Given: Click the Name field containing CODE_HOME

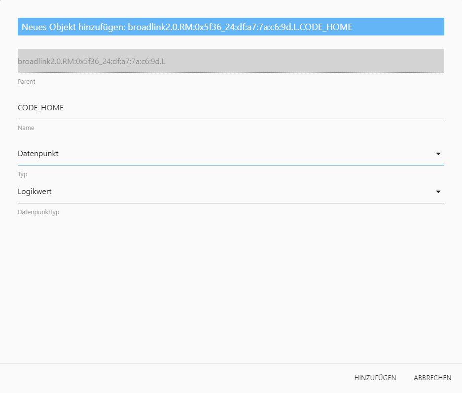Looking at the screenshot, I should [231, 108].
